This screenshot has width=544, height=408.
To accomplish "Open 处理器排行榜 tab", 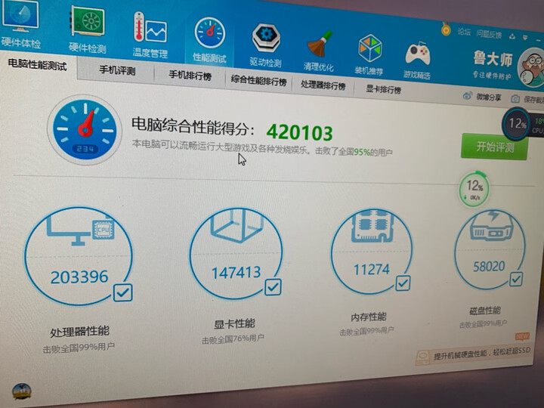I will coord(323,85).
